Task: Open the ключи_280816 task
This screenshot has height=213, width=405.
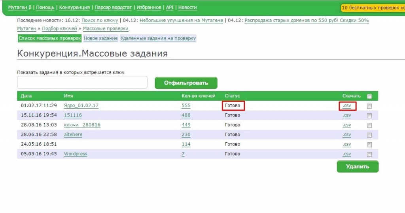Action: tap(82, 125)
